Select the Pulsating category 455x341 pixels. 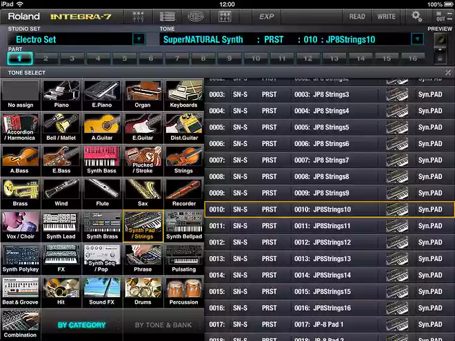click(183, 258)
